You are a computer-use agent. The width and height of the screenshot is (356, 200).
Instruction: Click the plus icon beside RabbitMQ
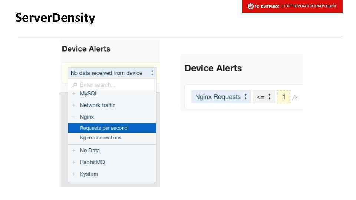point(74,162)
